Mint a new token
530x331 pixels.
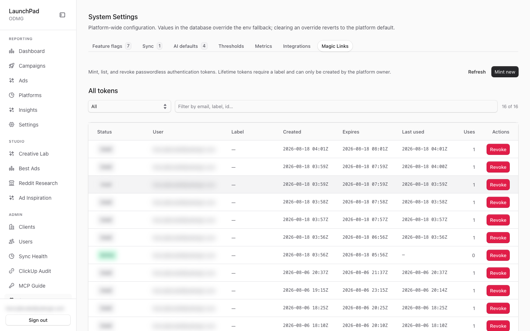[x=505, y=72]
